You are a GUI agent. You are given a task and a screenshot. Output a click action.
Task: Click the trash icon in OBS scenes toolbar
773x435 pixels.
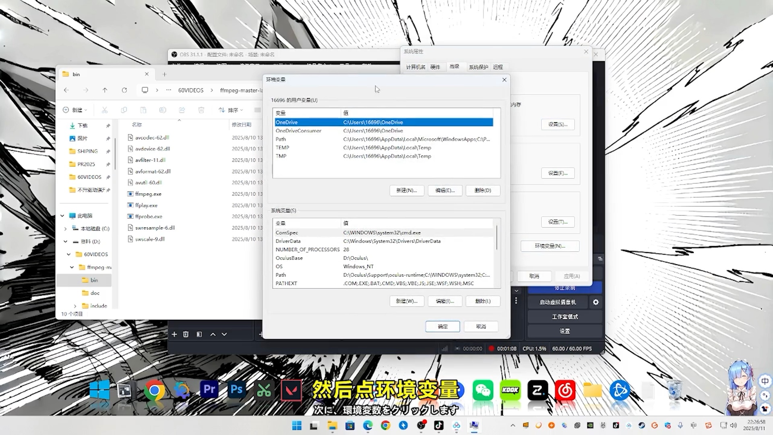click(186, 334)
